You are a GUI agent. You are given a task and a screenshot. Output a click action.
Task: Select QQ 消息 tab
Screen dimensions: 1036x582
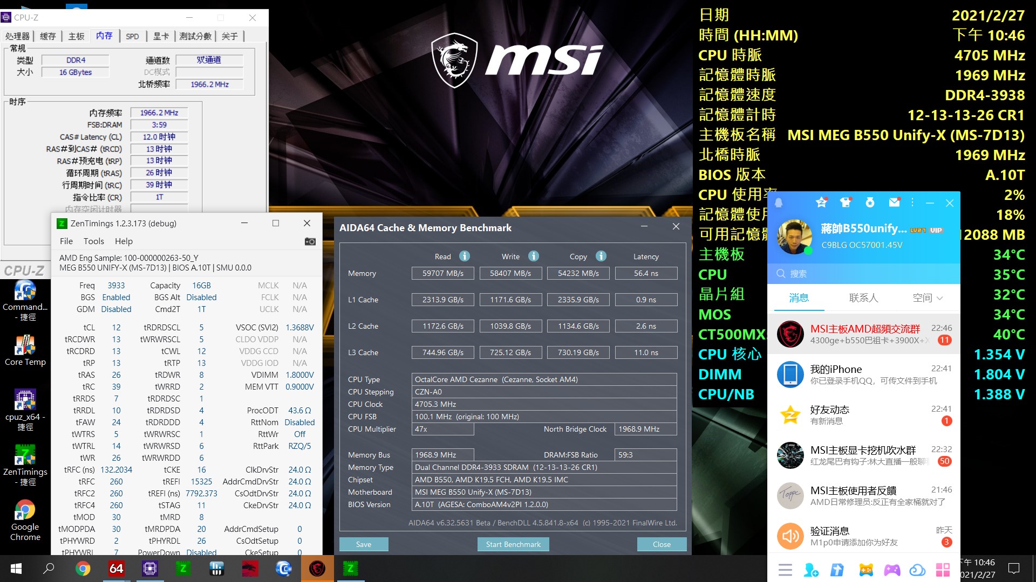pyautogui.click(x=799, y=298)
